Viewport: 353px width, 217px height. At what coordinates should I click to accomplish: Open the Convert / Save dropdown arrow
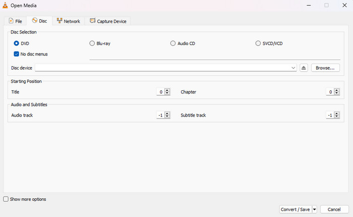(315, 209)
